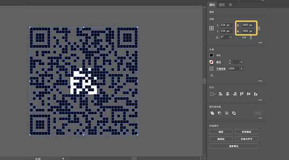Click the 不透明度 (Opacity) underlined label

221,69
